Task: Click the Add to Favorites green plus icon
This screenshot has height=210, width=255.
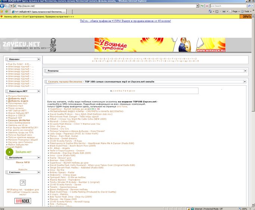Action: (x=7, y=11)
